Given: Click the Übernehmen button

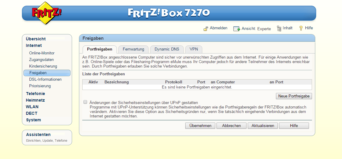Looking at the screenshot, I should pos(200,126).
